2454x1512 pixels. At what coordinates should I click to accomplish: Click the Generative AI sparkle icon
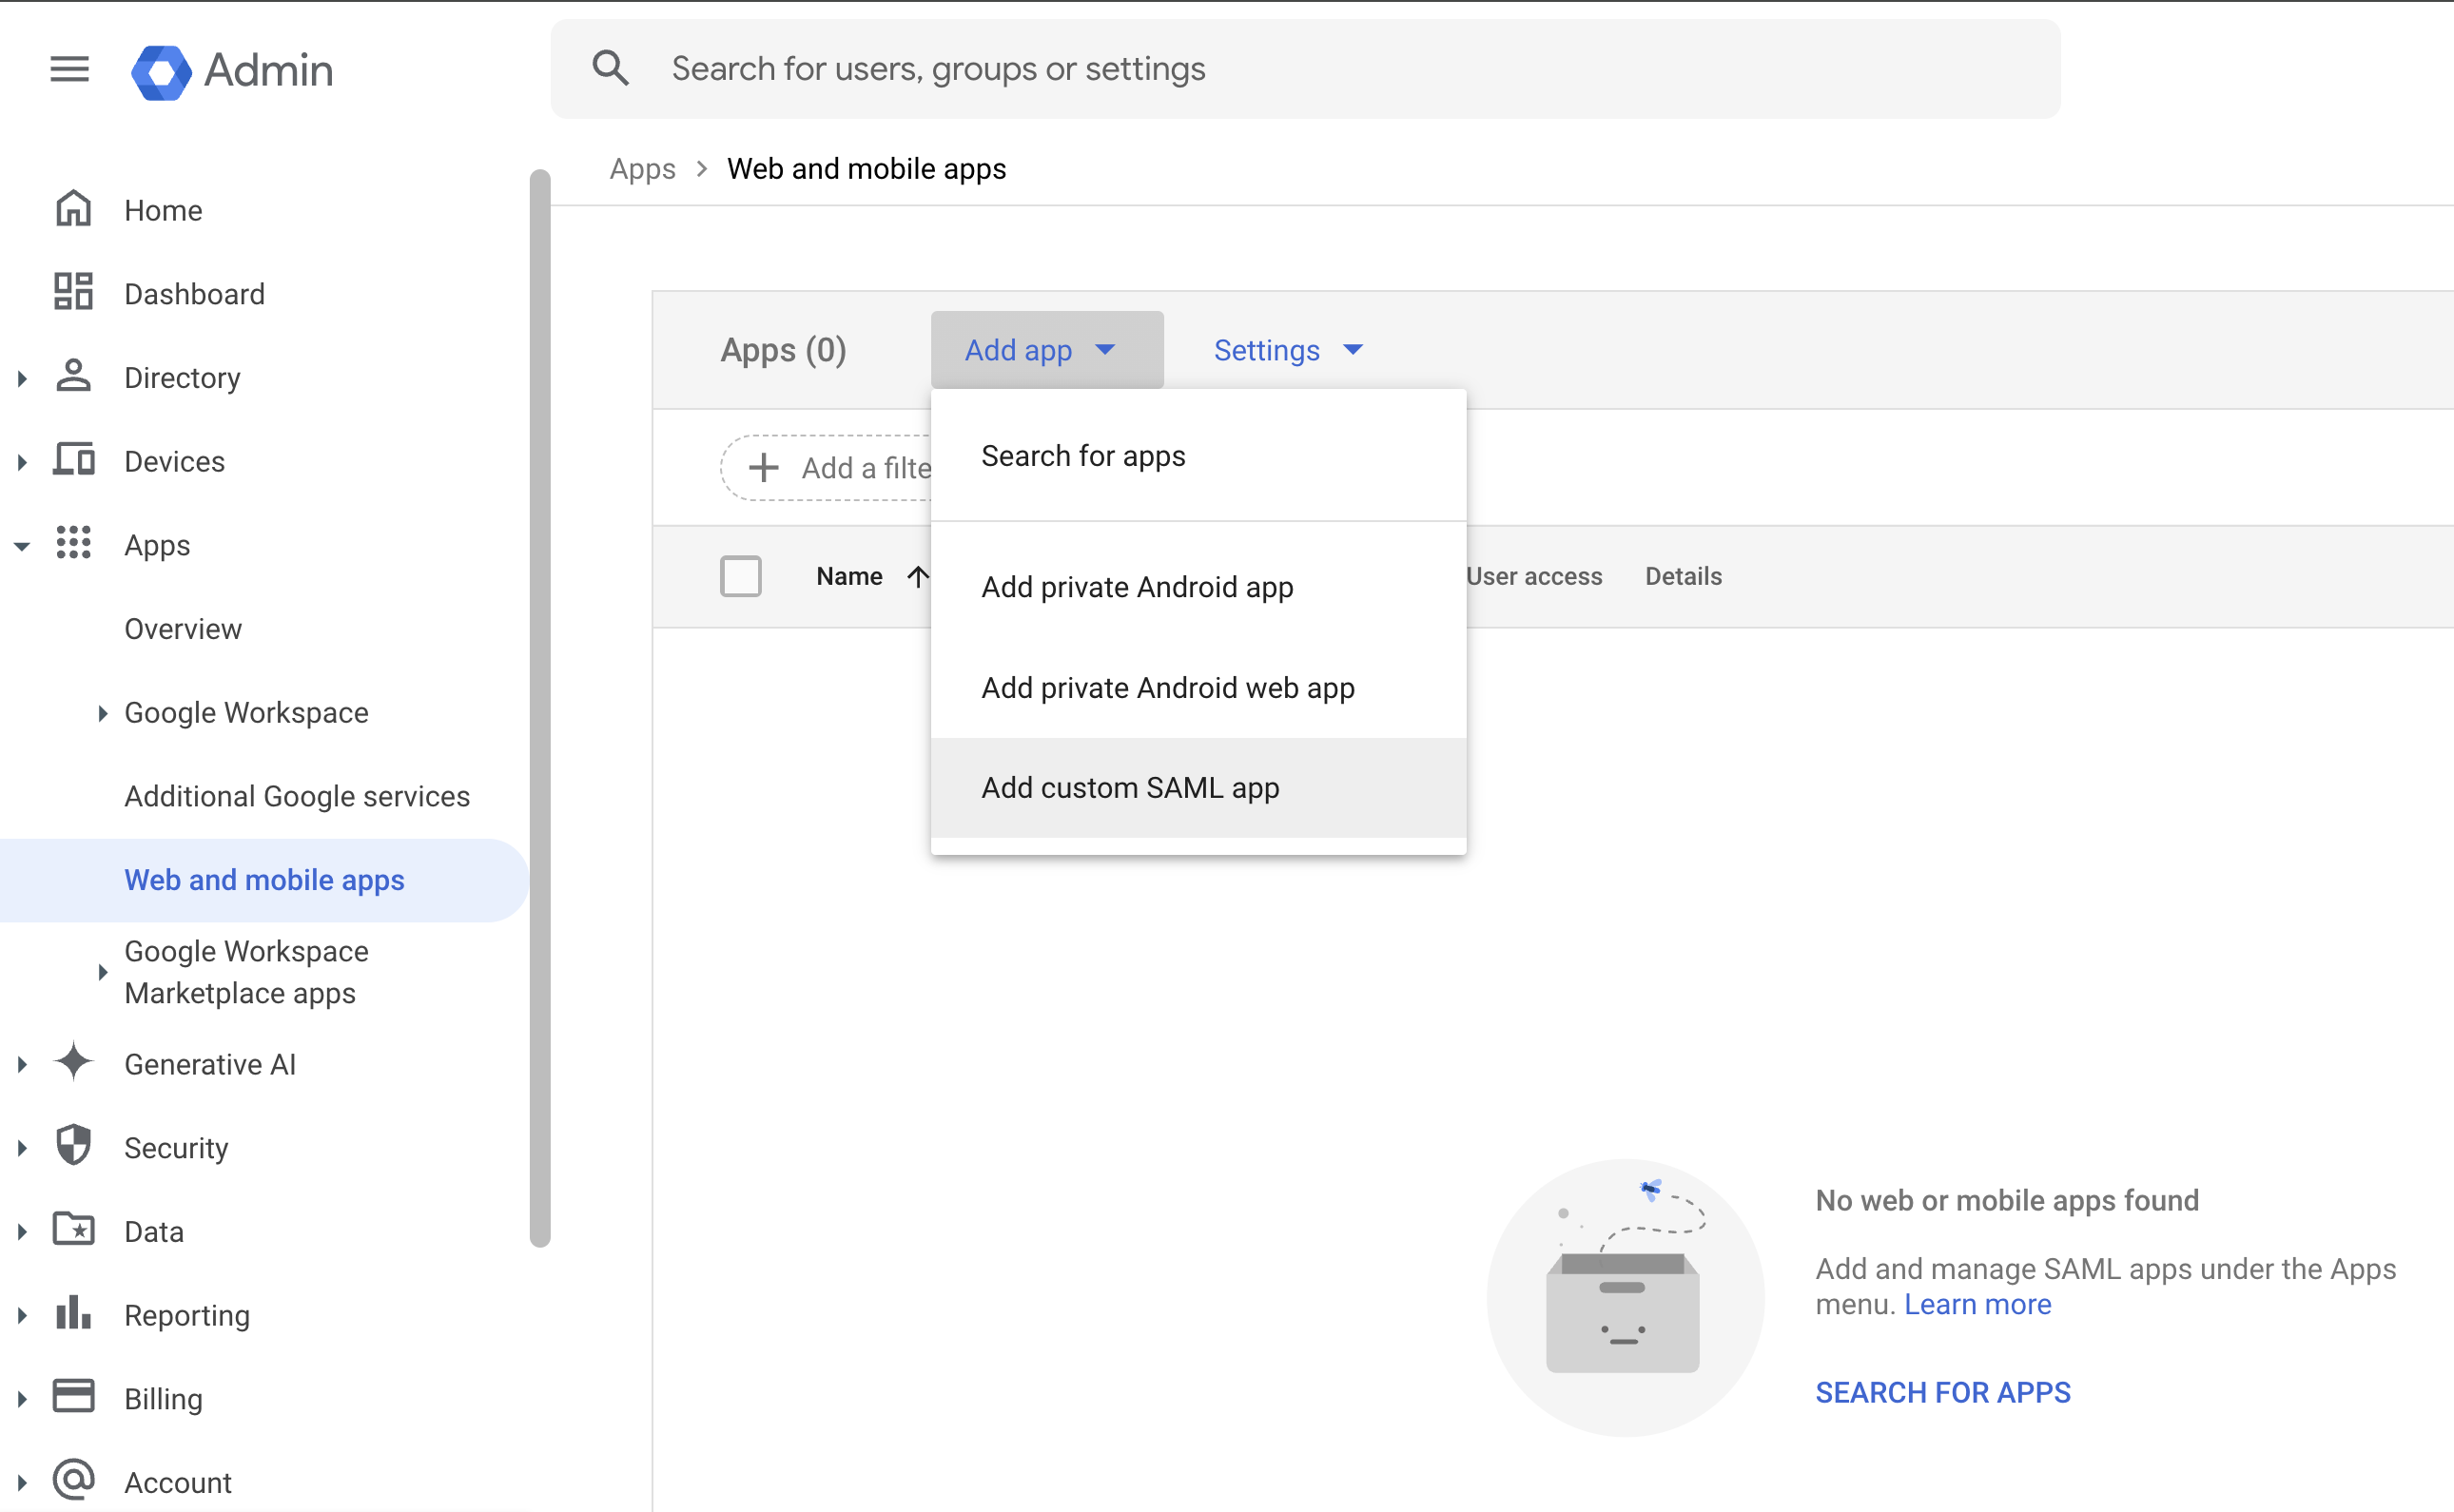pyautogui.click(x=73, y=1062)
